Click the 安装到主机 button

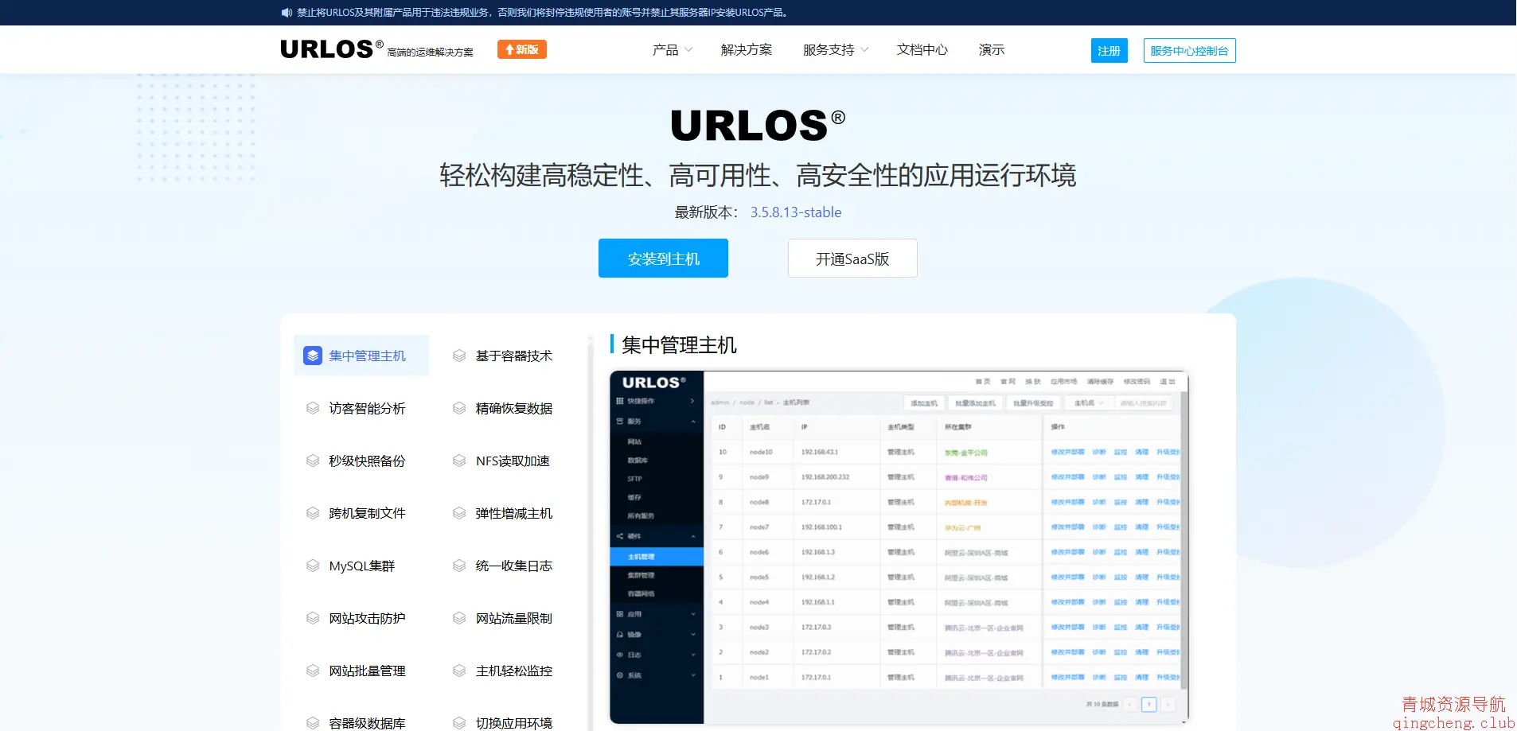pos(663,259)
